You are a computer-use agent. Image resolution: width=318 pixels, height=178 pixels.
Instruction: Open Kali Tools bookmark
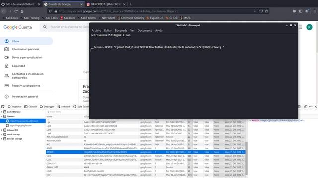pyautogui.click(x=50, y=18)
